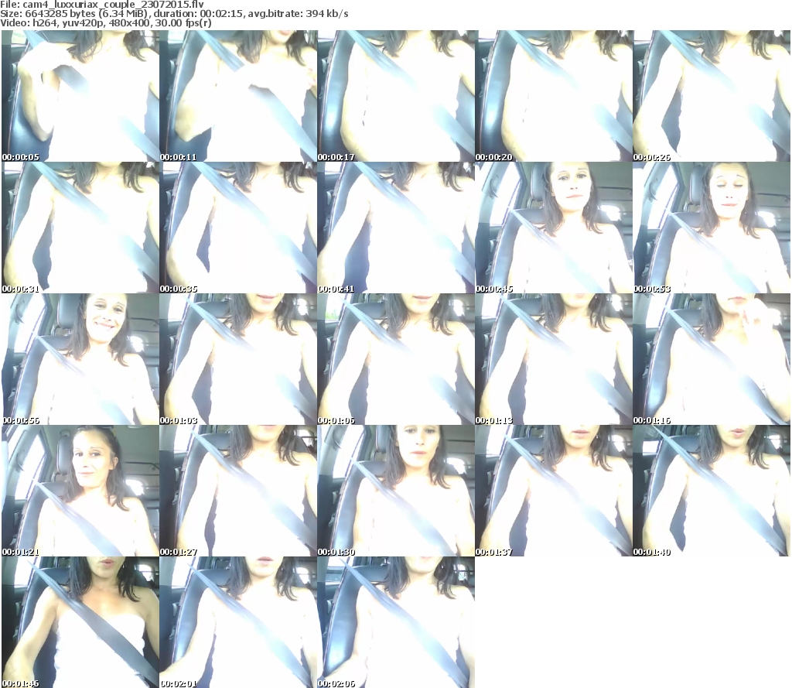
Task: Choose the thumbnail stamped 00:01:30
Action: pos(396,491)
